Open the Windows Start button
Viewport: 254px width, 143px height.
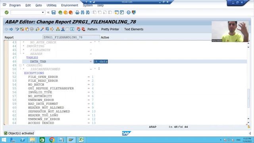[x=4, y=140]
